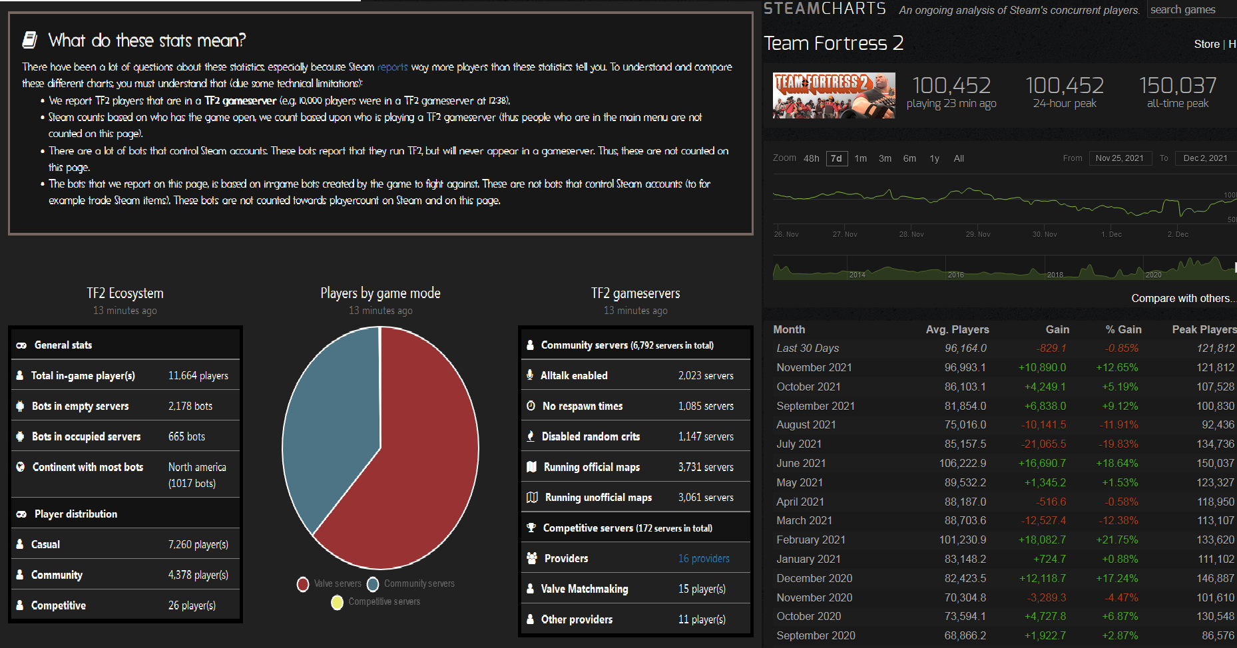Click the Casual player icon
The width and height of the screenshot is (1237, 648).
20,544
